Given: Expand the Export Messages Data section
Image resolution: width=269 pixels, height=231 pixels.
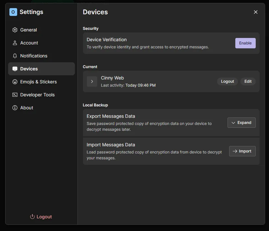Looking at the screenshot, I should [x=241, y=123].
